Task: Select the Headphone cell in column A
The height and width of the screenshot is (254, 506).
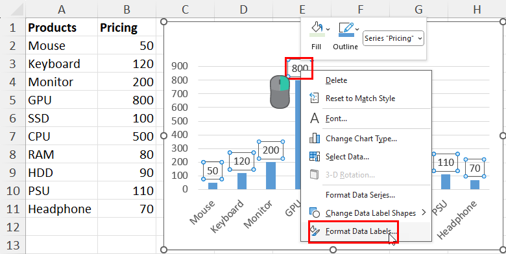Action: tap(62, 209)
